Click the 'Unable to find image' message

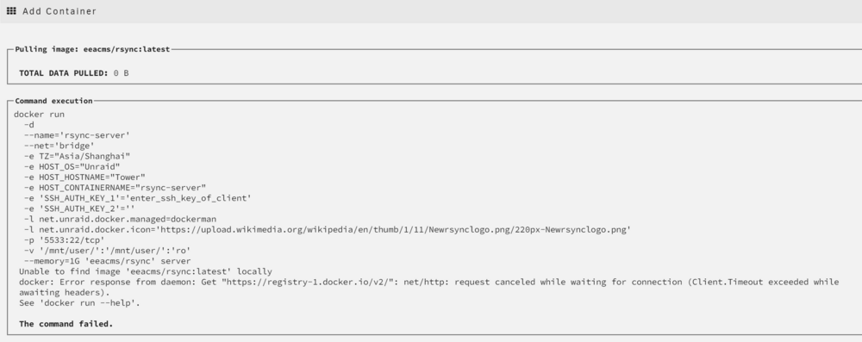(146, 271)
